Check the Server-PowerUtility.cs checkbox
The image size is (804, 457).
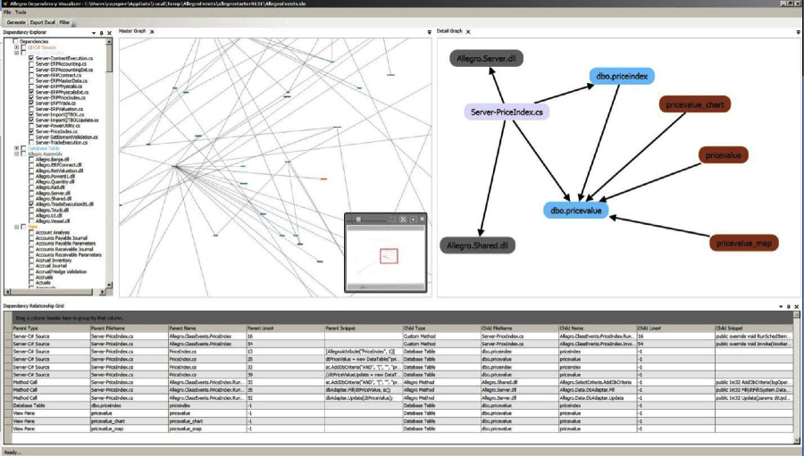(x=31, y=126)
